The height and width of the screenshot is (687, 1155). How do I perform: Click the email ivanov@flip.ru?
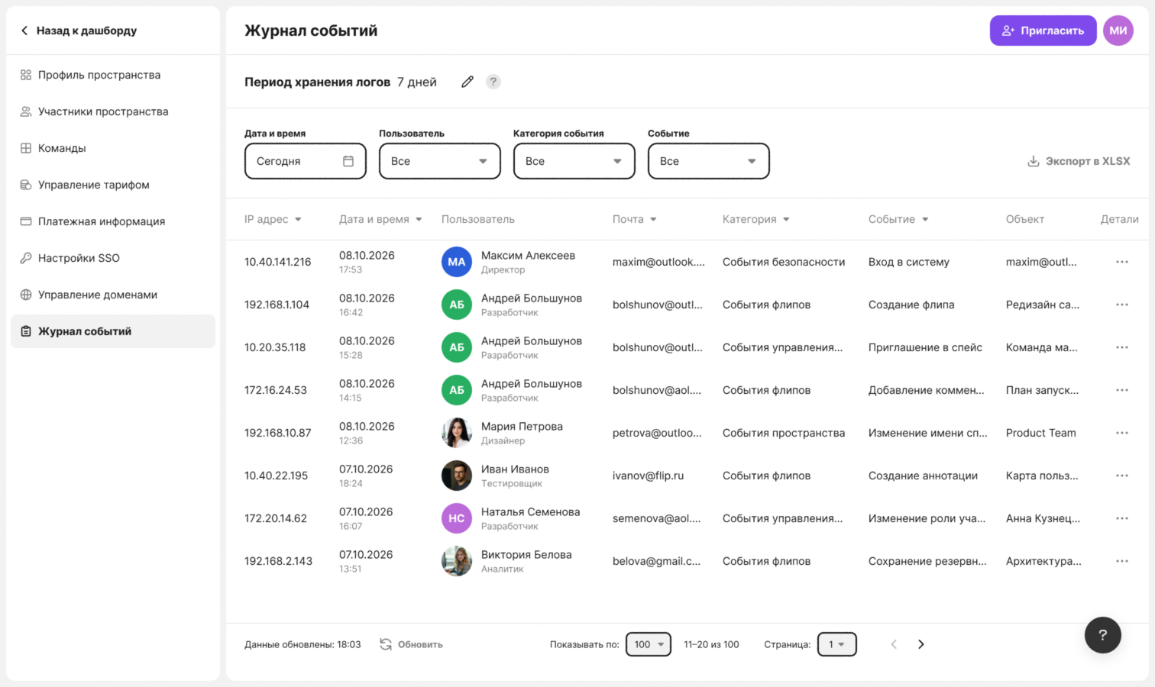pos(648,476)
